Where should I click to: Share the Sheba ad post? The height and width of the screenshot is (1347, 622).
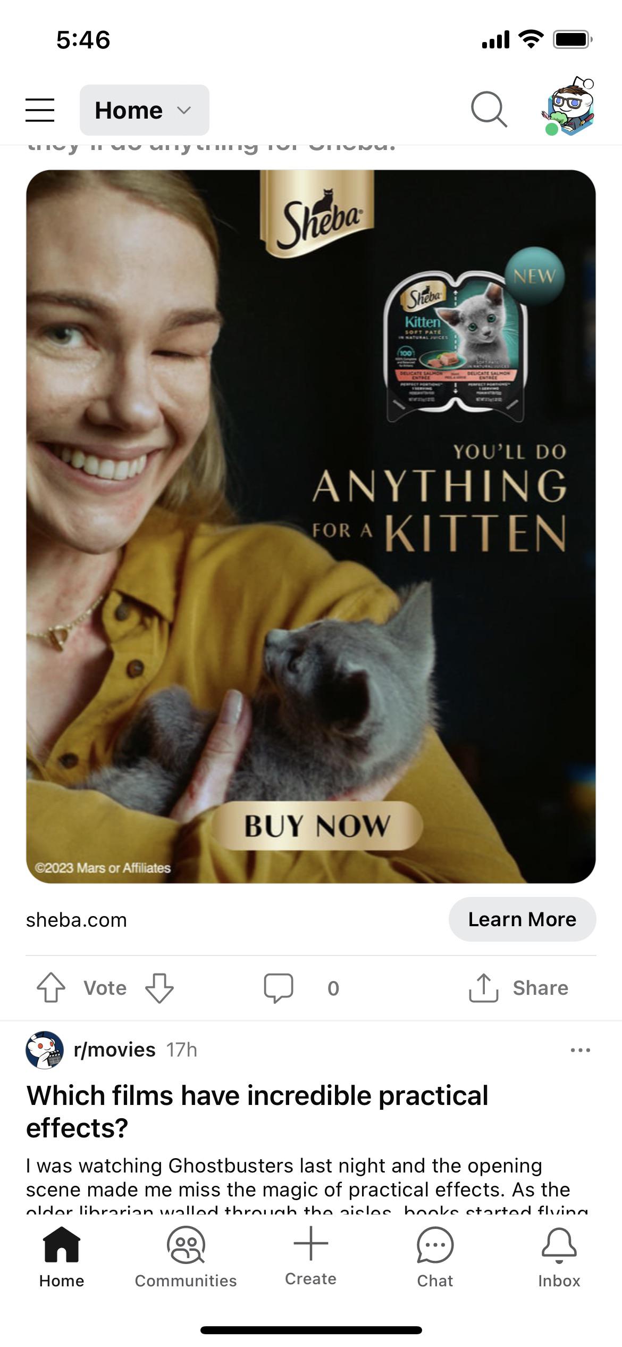pos(518,988)
